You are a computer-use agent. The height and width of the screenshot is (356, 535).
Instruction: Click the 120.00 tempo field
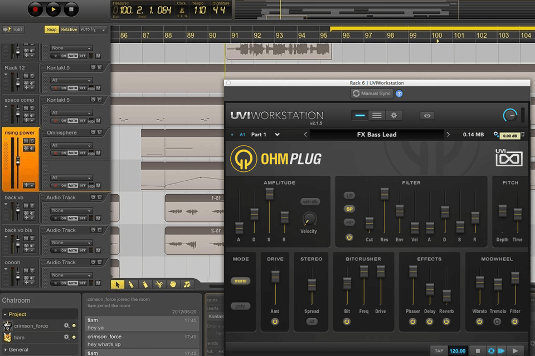(x=457, y=351)
